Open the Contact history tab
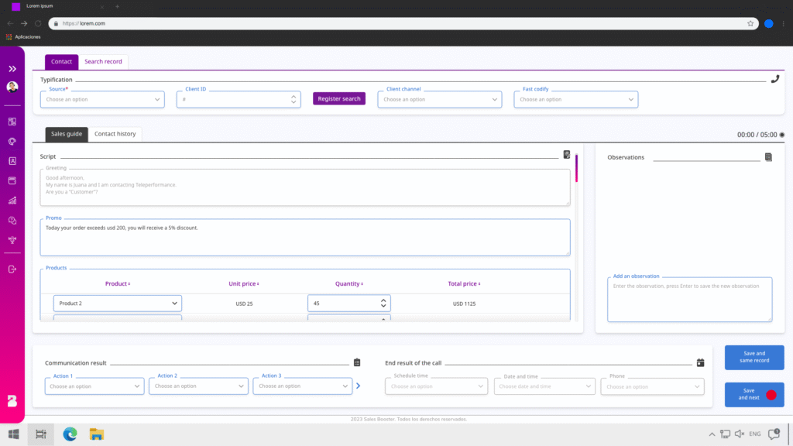 point(115,134)
